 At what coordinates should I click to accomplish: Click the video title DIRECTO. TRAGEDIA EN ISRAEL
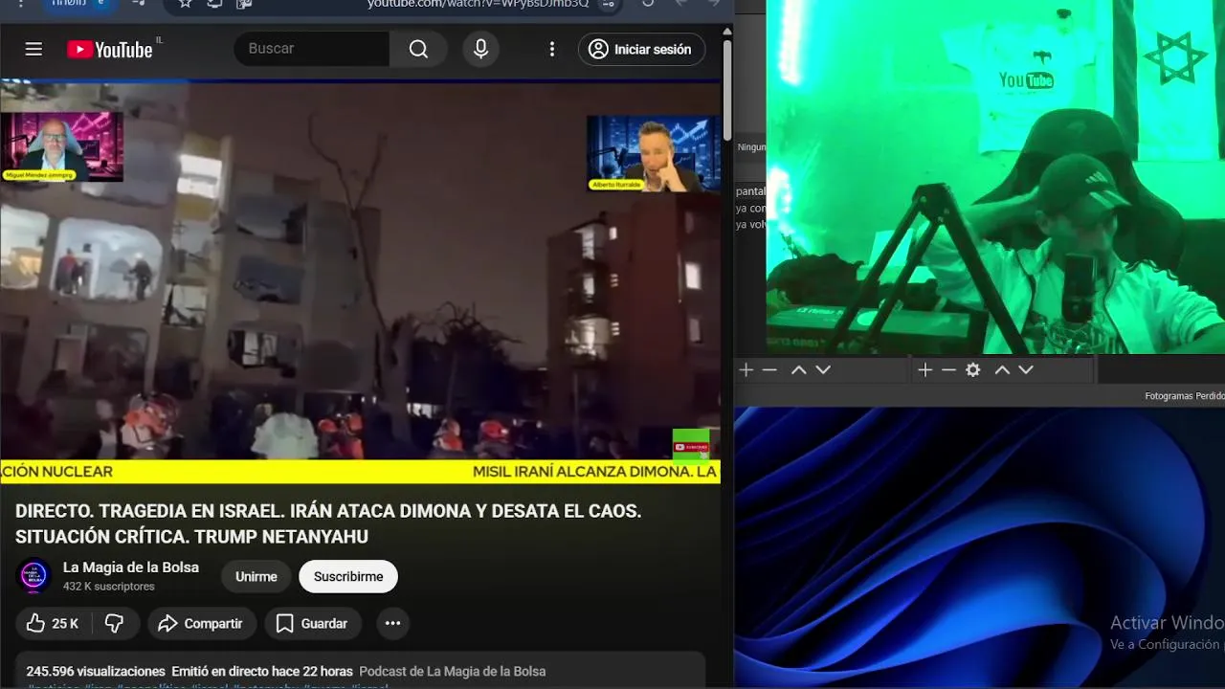click(x=328, y=523)
